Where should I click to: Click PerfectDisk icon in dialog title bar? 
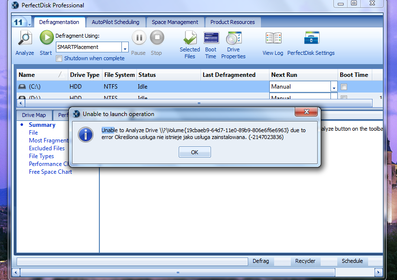pos(76,114)
